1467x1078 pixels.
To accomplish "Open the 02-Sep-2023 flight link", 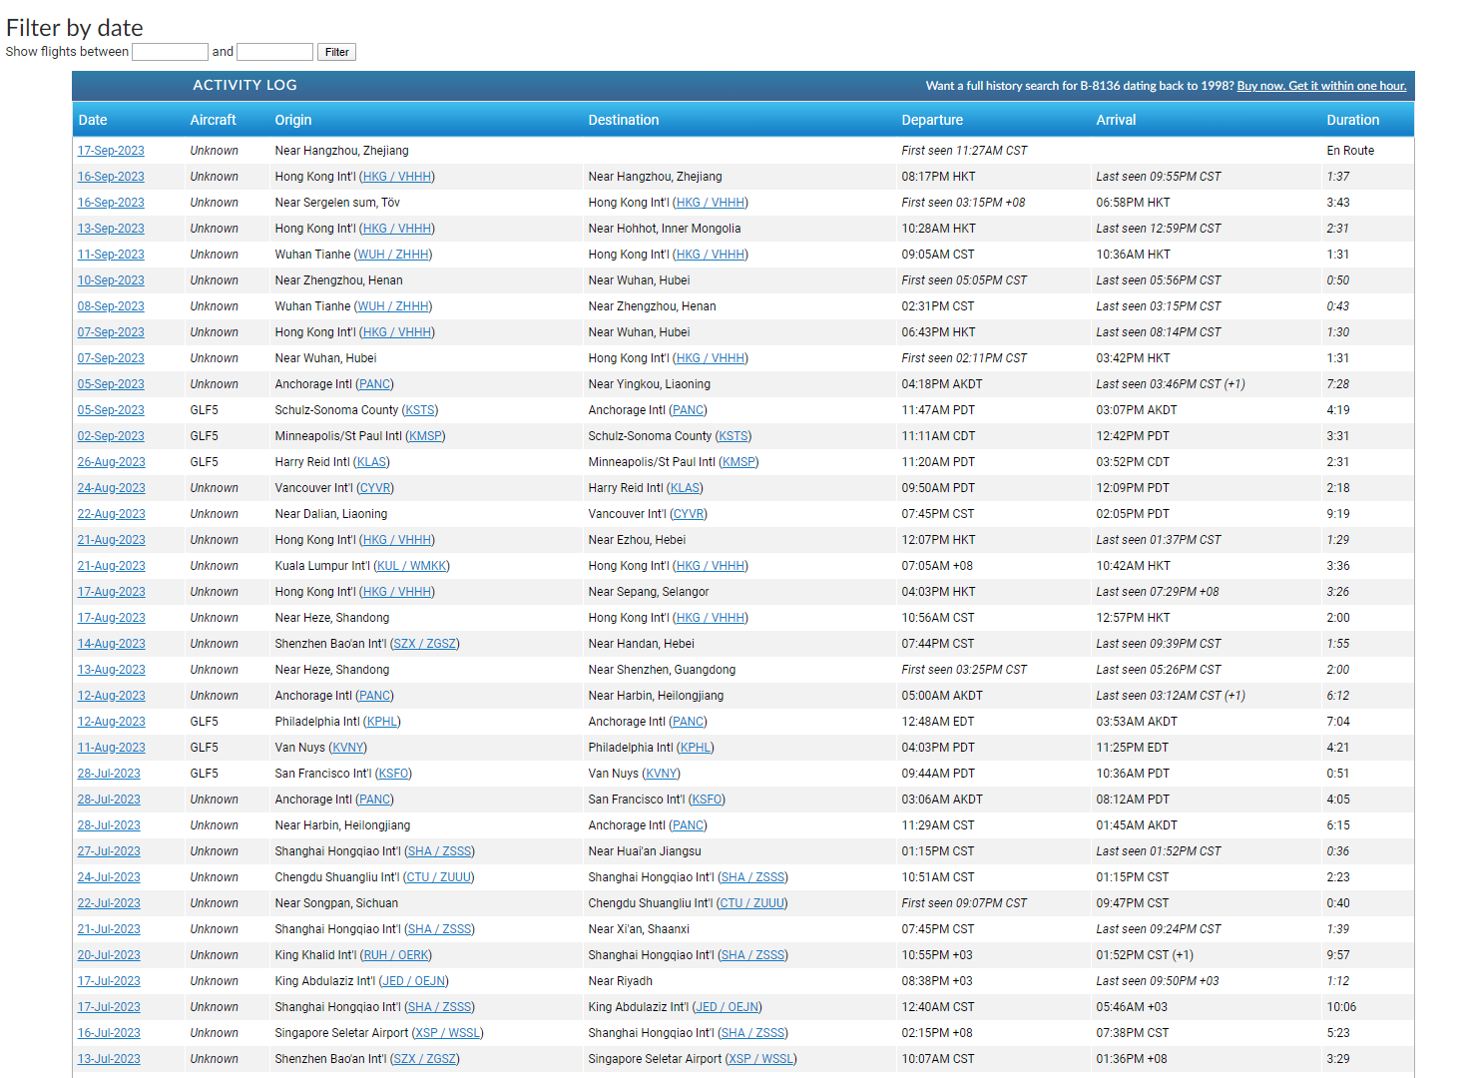I will tap(111, 436).
